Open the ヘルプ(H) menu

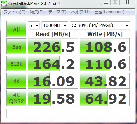click(80, 12)
